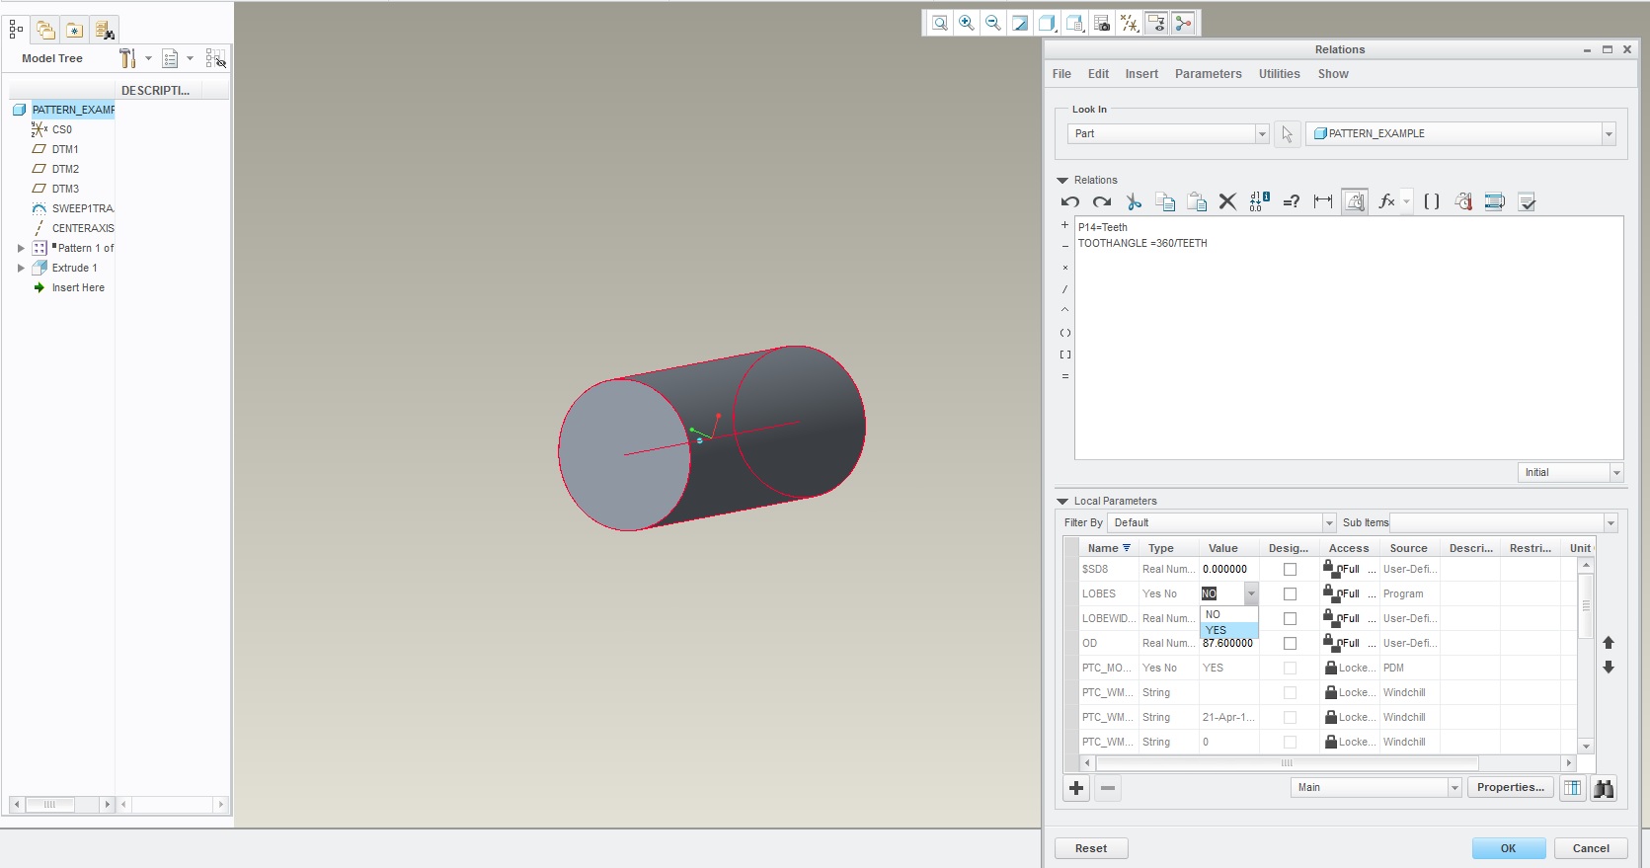The image size is (1650, 868).
Task: Expand the Extrude 1 tree node
Action: point(21,268)
